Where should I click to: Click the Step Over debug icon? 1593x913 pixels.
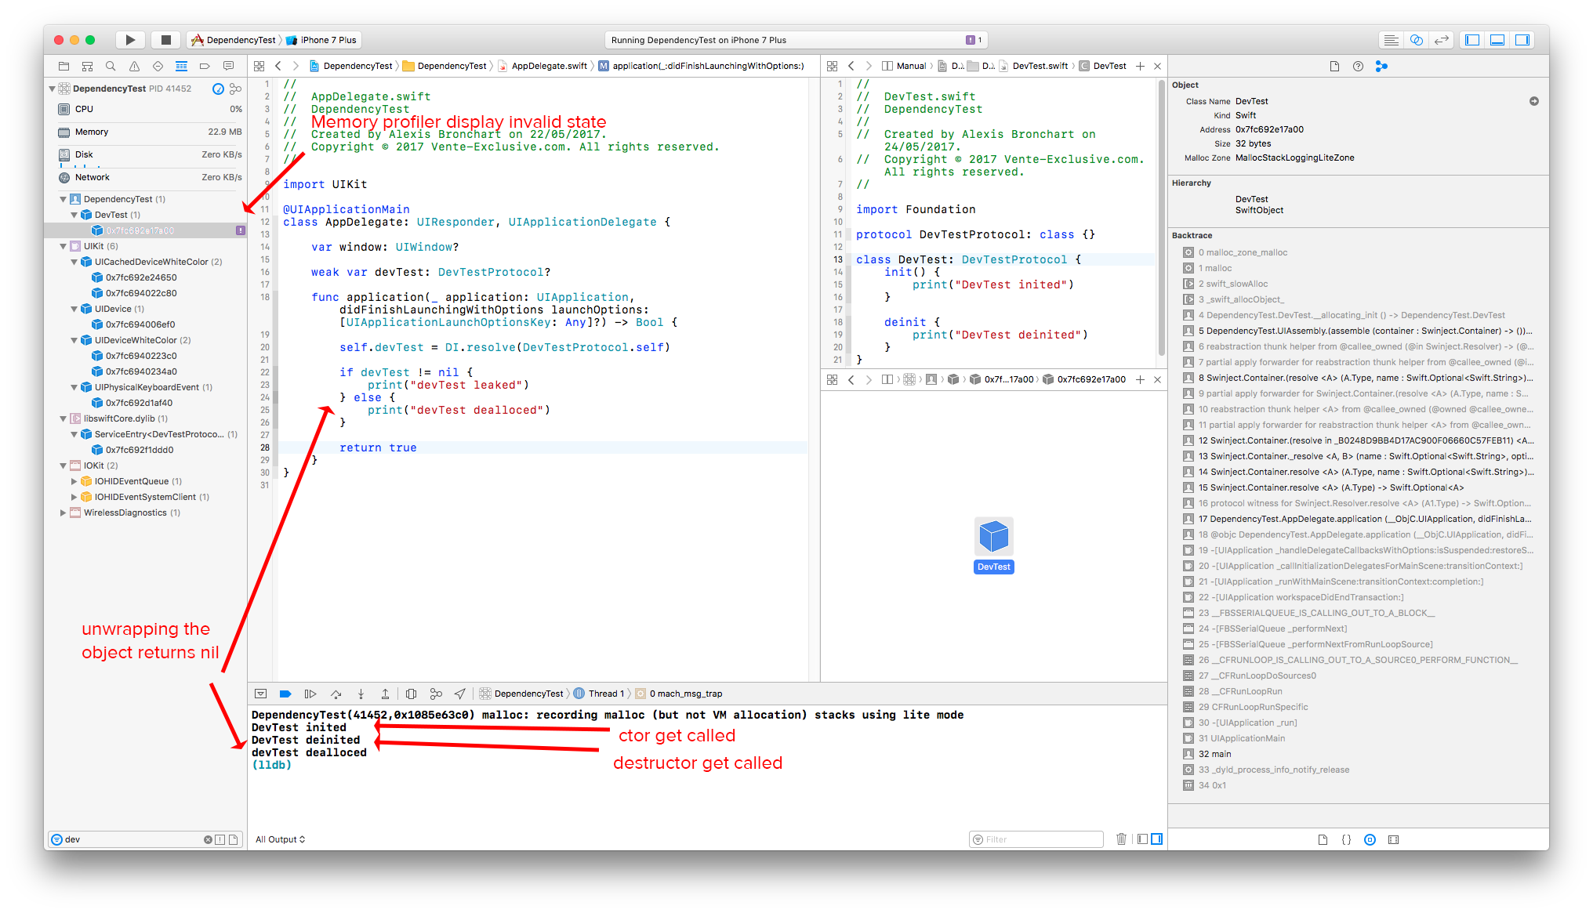pyautogui.click(x=336, y=694)
